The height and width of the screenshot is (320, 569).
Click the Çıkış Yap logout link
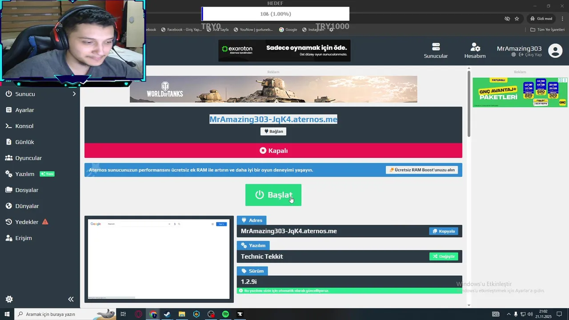point(531,55)
